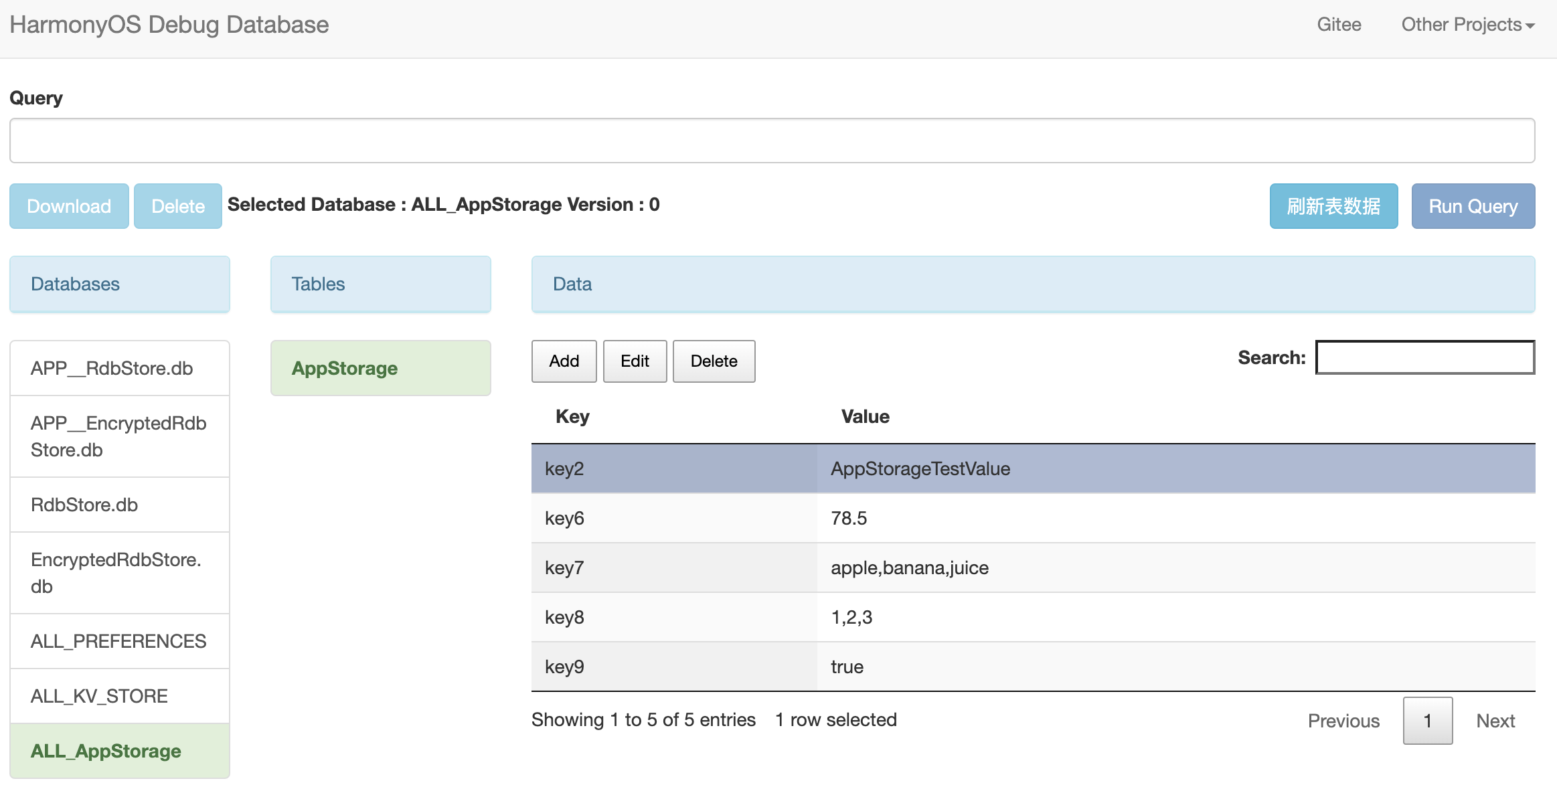Choose the ALL_PREFERENCES database
Viewport: 1557px width, 795px height.
(x=120, y=641)
